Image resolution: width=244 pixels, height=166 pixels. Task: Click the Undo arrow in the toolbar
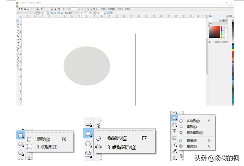tap(42, 9)
